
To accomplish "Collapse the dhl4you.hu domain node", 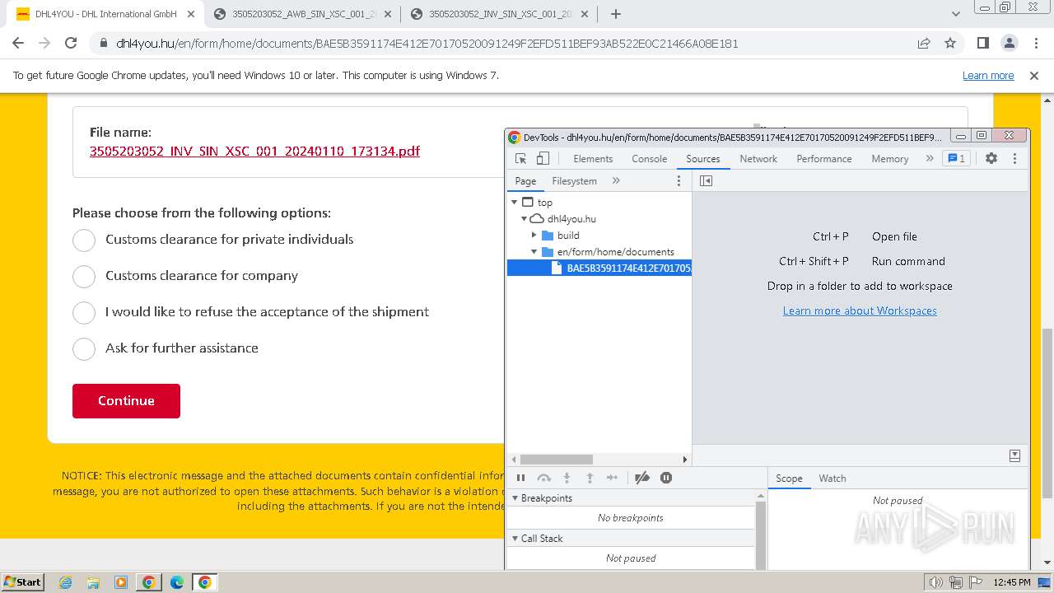I will coord(525,219).
